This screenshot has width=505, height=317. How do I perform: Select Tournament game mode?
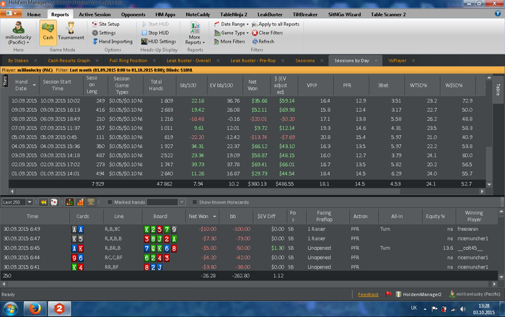pyautogui.click(x=71, y=32)
